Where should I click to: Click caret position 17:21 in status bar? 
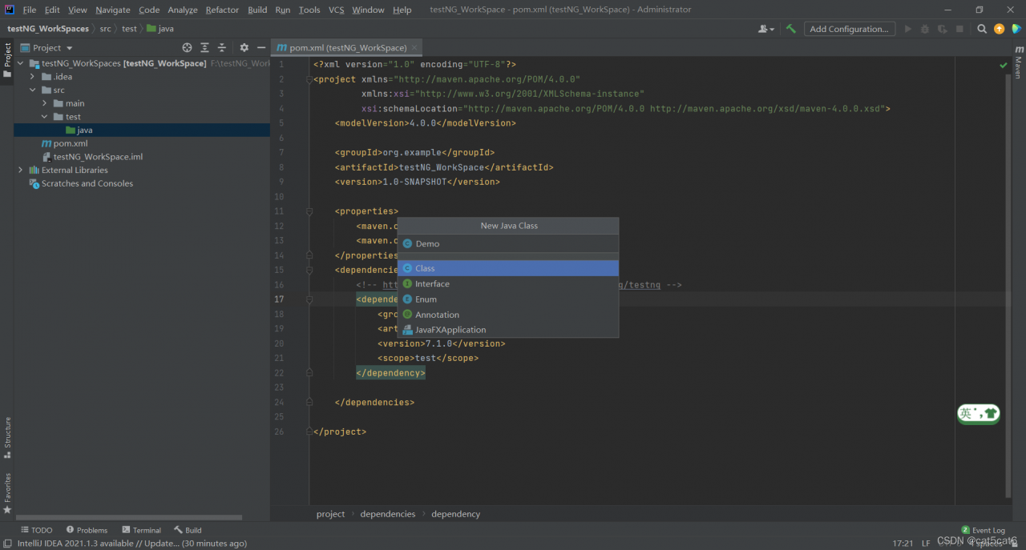coord(903,544)
